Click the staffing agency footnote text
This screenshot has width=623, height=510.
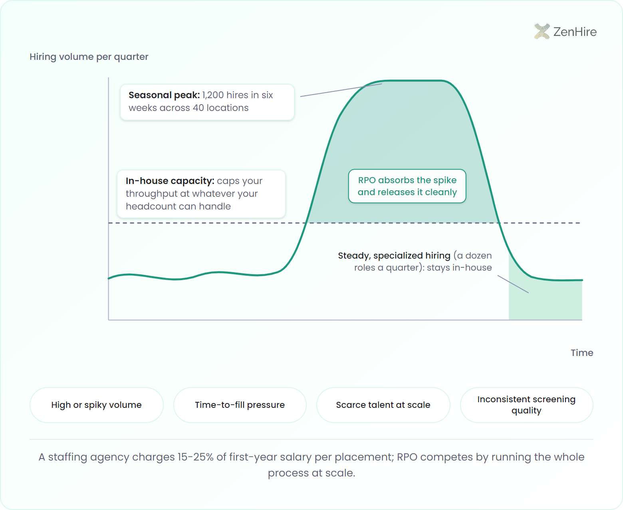tap(311, 465)
